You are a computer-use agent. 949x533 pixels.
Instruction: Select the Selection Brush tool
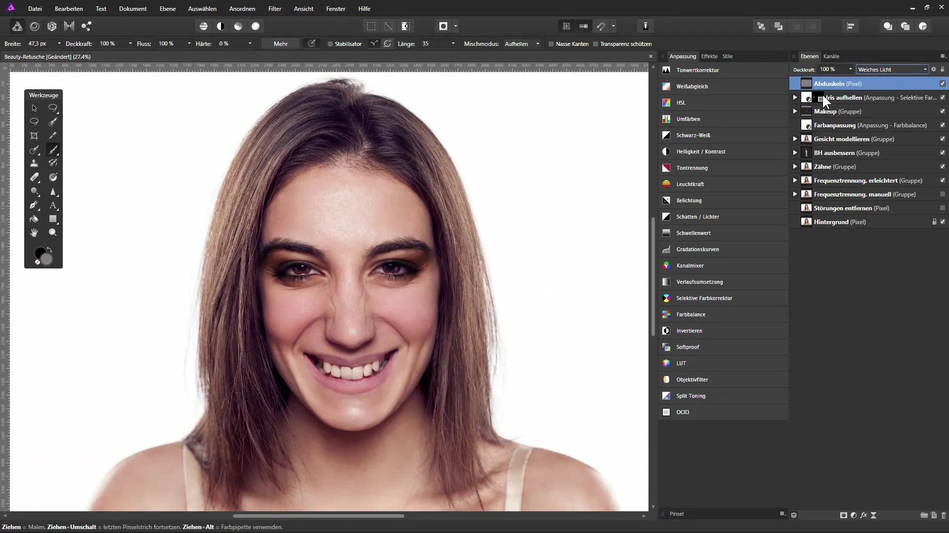pos(53,122)
